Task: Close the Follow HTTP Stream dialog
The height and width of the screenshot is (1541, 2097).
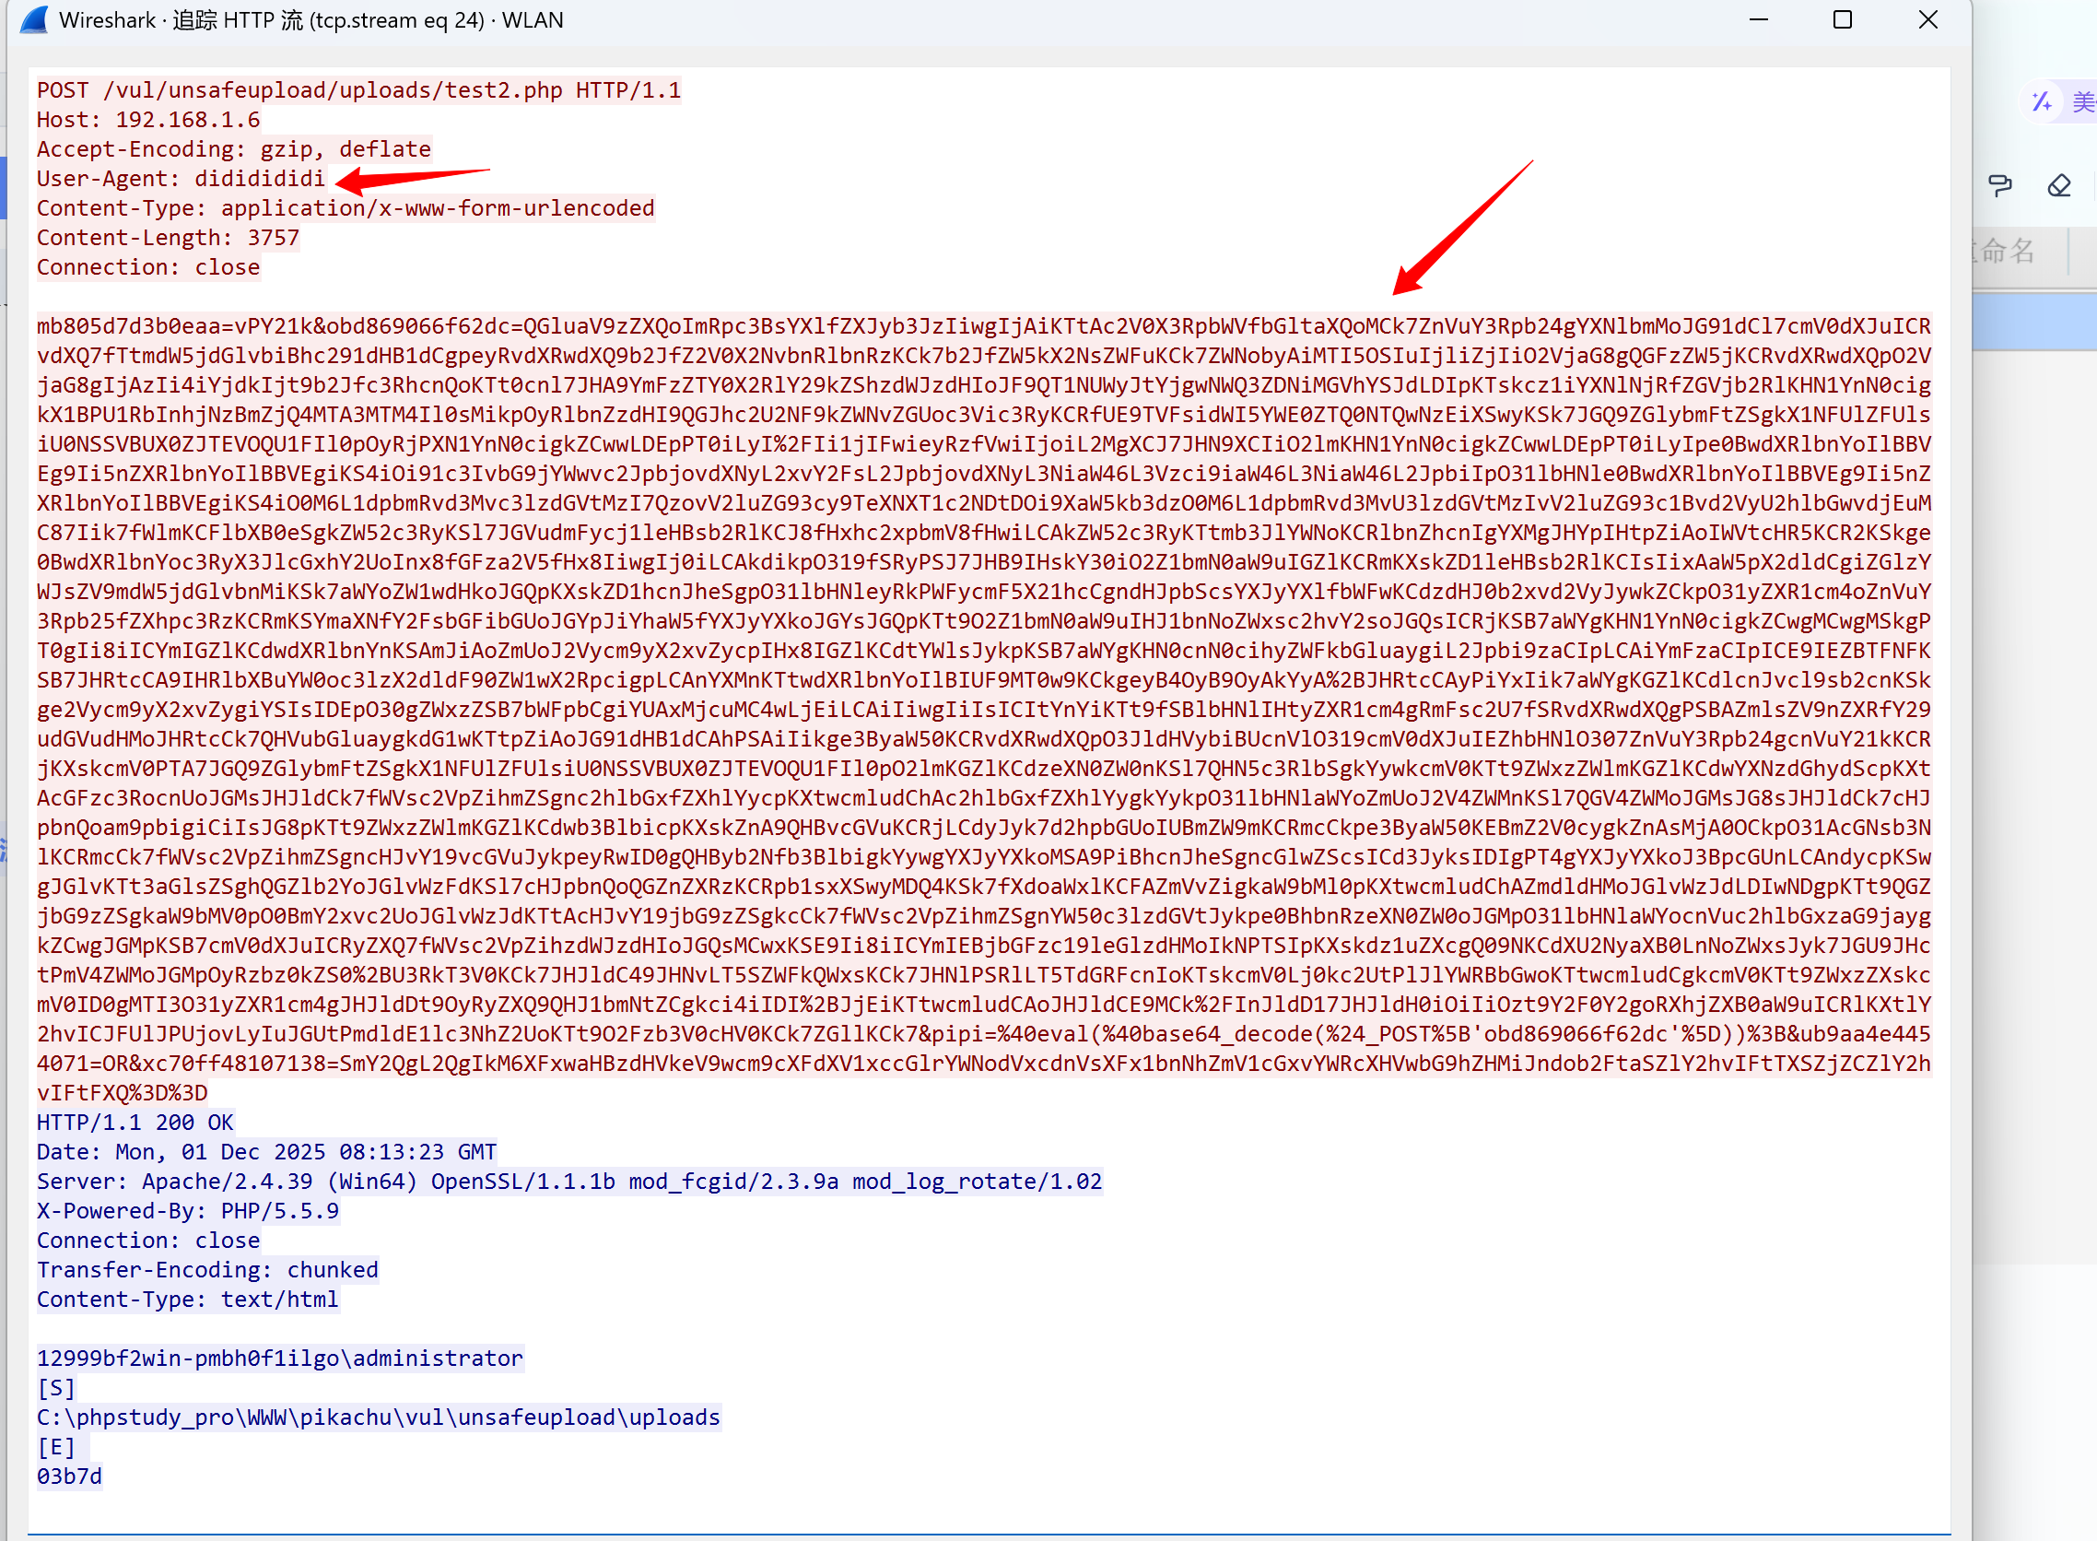Action: (x=1927, y=19)
